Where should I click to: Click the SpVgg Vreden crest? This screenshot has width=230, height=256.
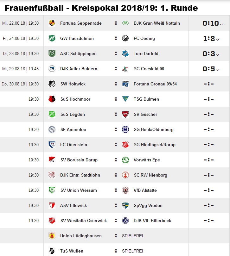click(125, 205)
